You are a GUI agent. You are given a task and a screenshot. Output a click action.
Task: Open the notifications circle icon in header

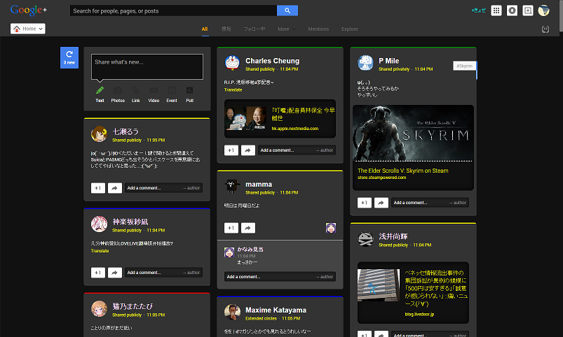coord(512,10)
